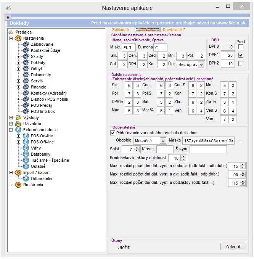This screenshot has height=259, width=254.
Task: Click the Tlačiarne - špeciálne icon
Action: point(26,160)
